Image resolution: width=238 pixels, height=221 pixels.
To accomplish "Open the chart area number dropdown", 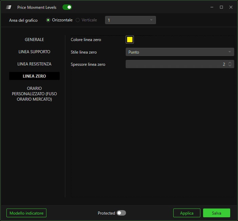I will pos(131,20).
